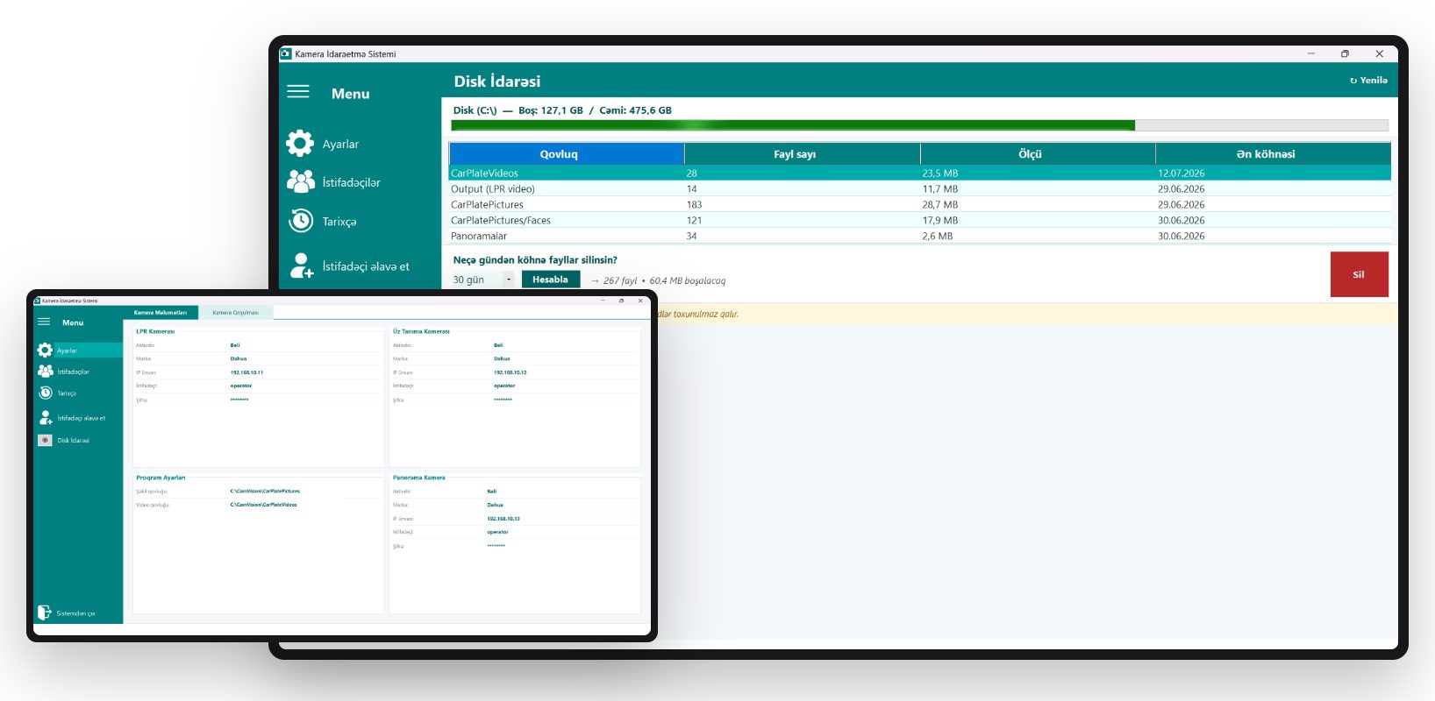
Task: Sort by the Ölçü column header
Action: [x=1038, y=154]
